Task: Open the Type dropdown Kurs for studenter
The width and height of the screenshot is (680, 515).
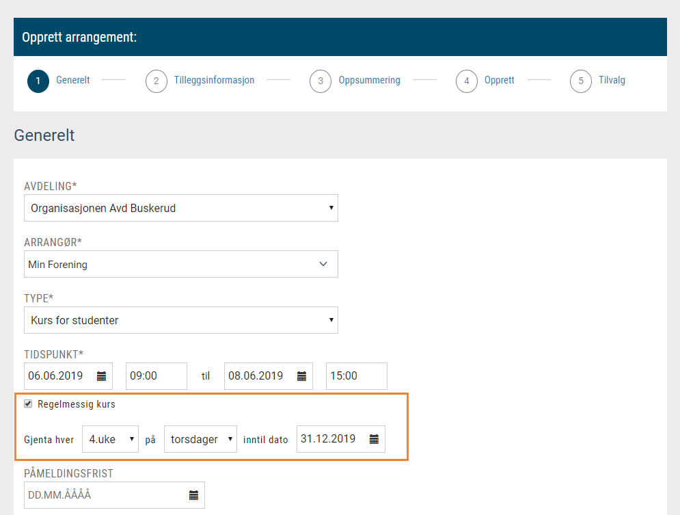Action: tap(181, 320)
